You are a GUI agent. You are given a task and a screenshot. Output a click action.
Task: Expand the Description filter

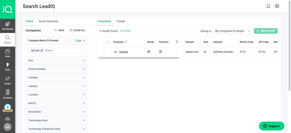point(57,112)
